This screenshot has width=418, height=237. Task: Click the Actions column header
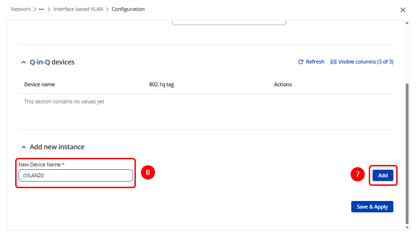coord(283,85)
